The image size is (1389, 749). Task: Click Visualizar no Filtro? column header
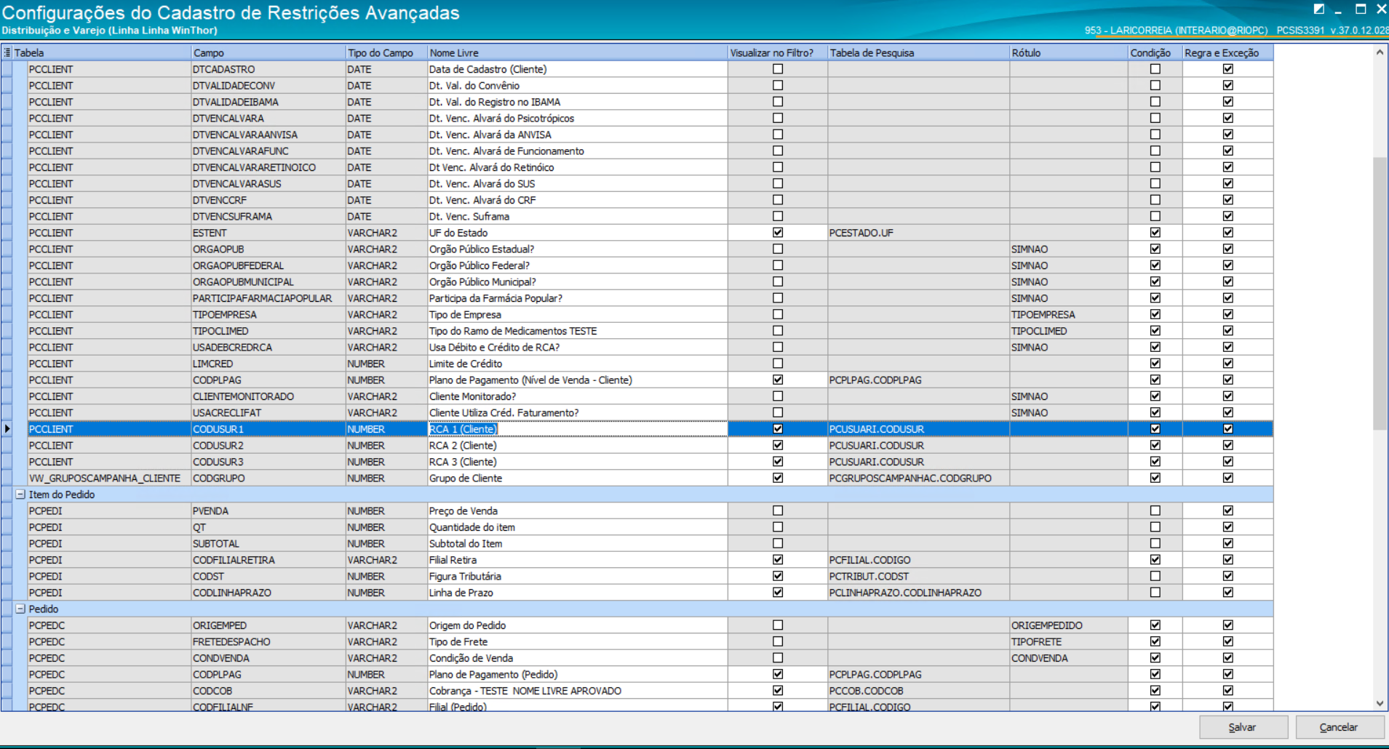(778, 52)
